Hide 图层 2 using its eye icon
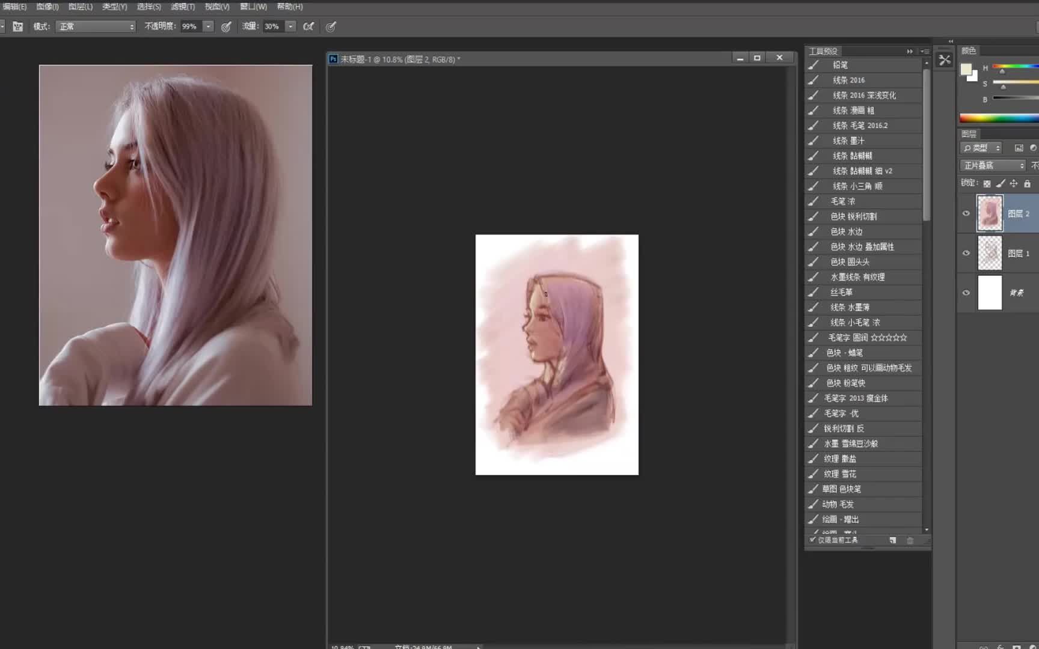The width and height of the screenshot is (1039, 649). coord(966,213)
